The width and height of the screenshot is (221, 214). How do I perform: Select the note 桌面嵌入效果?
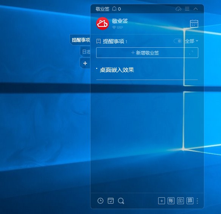[x=117, y=70]
